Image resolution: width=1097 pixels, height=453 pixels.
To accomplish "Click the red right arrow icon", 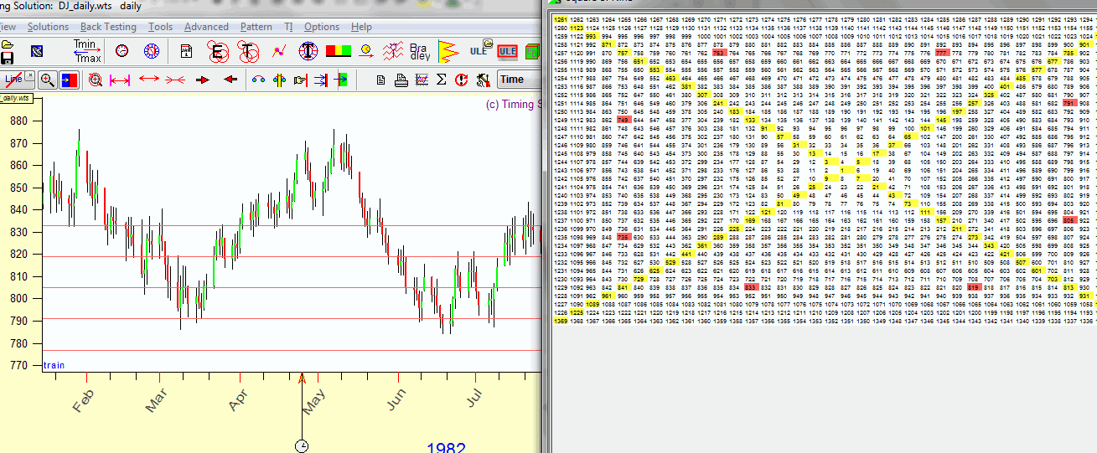I will [202, 80].
